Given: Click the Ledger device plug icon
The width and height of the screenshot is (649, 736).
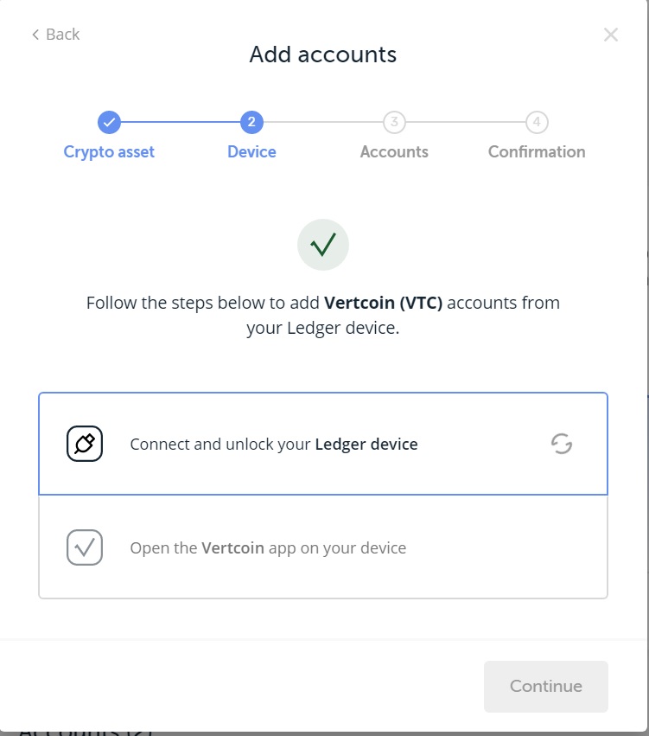Looking at the screenshot, I should pos(84,444).
